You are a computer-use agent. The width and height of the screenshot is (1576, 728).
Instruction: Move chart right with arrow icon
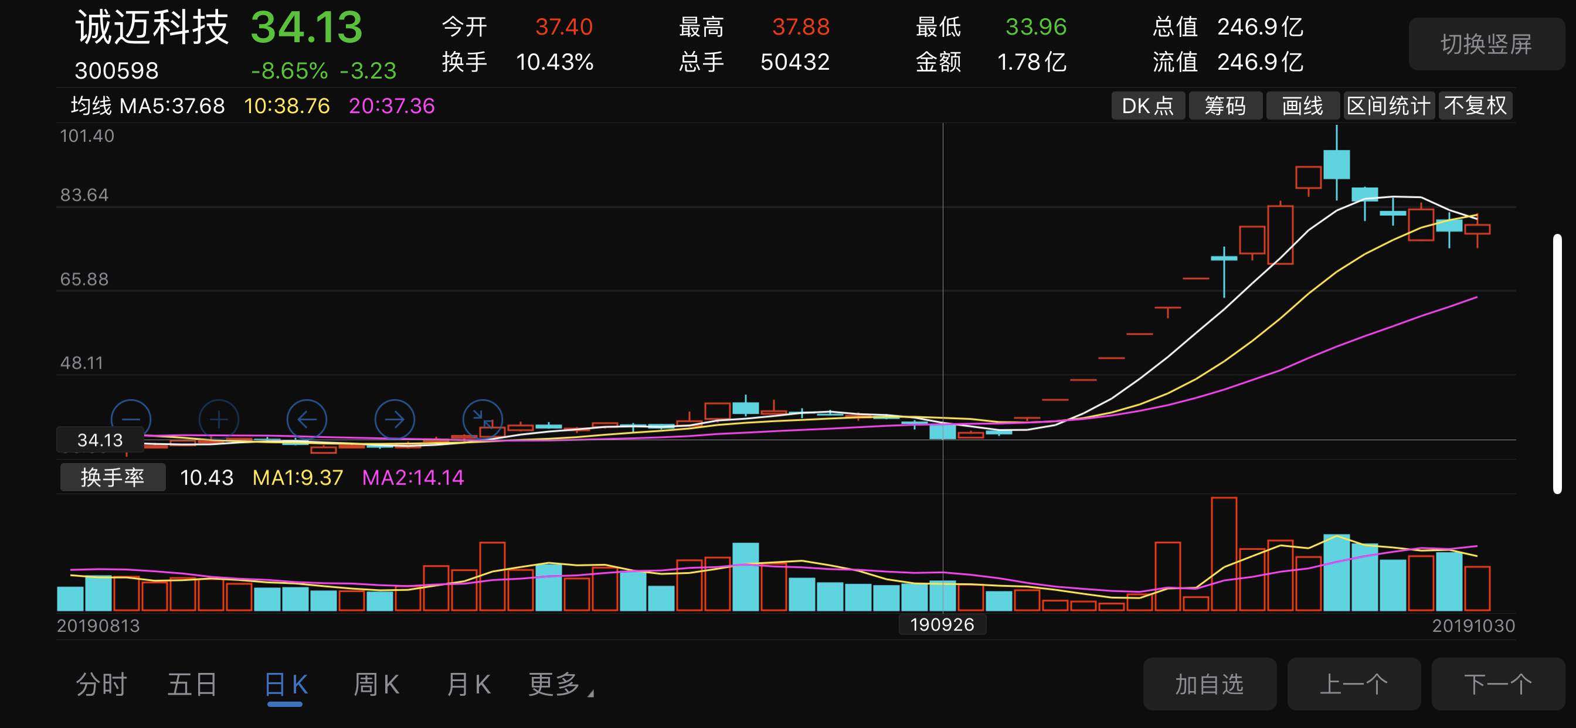point(395,419)
